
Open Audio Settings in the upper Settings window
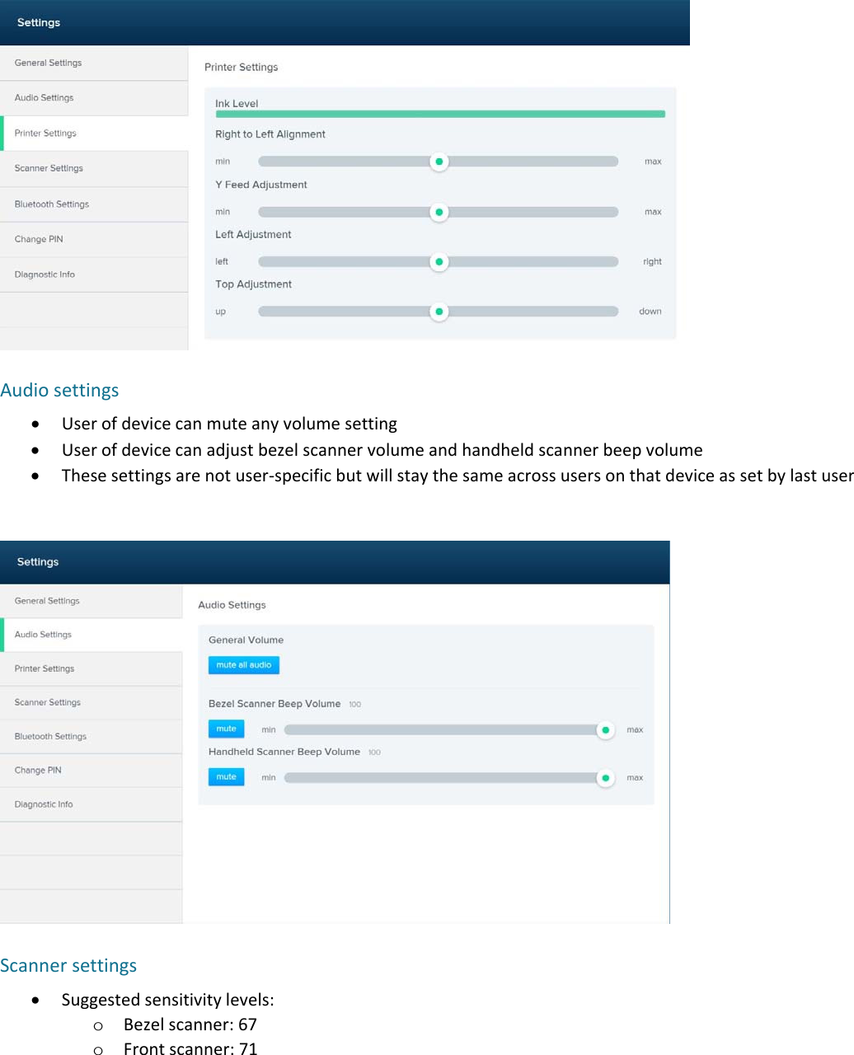click(x=94, y=98)
